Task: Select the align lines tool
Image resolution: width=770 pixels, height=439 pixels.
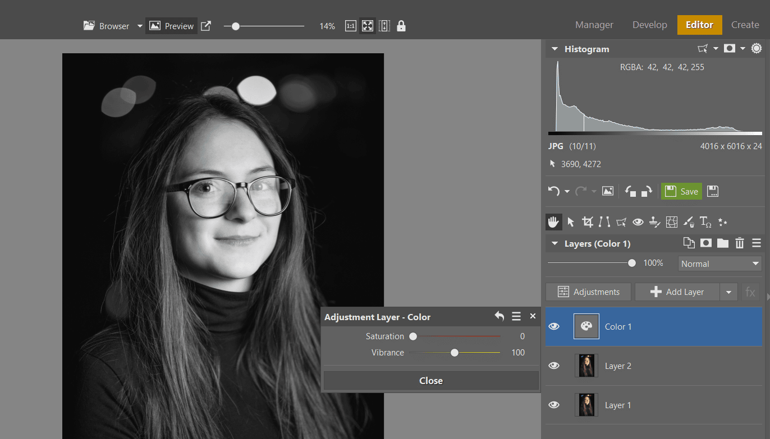Action: (604, 222)
